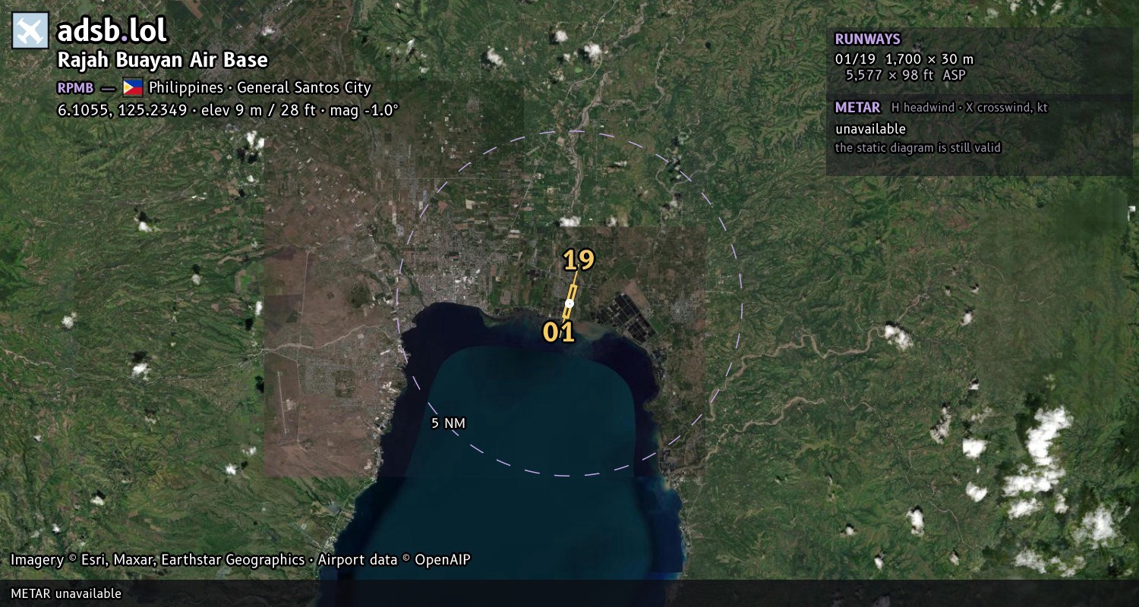Click the adsb.lol site title
Screen dimensions: 1139x607
(112, 30)
